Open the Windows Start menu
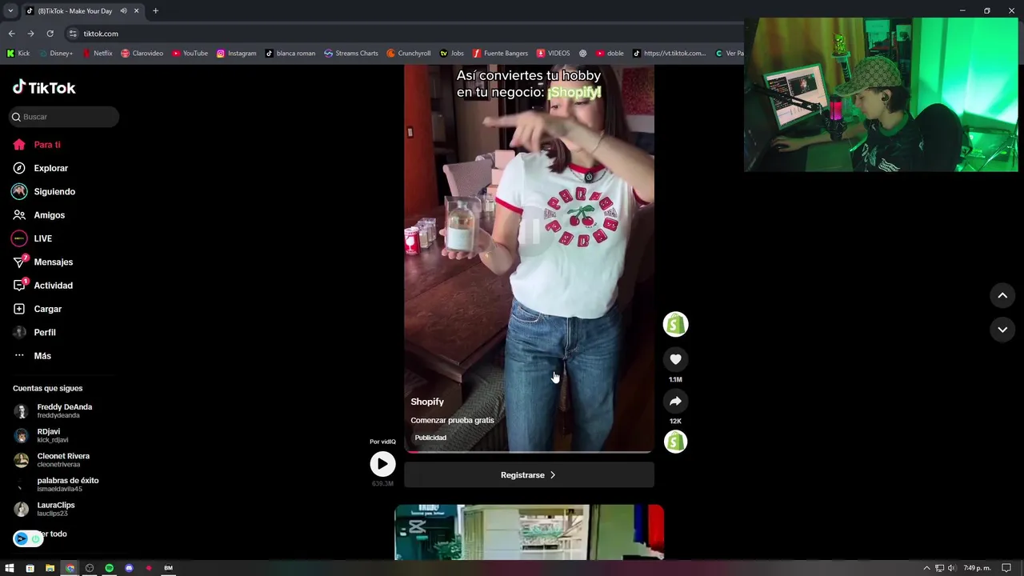This screenshot has width=1024, height=576. (x=10, y=568)
